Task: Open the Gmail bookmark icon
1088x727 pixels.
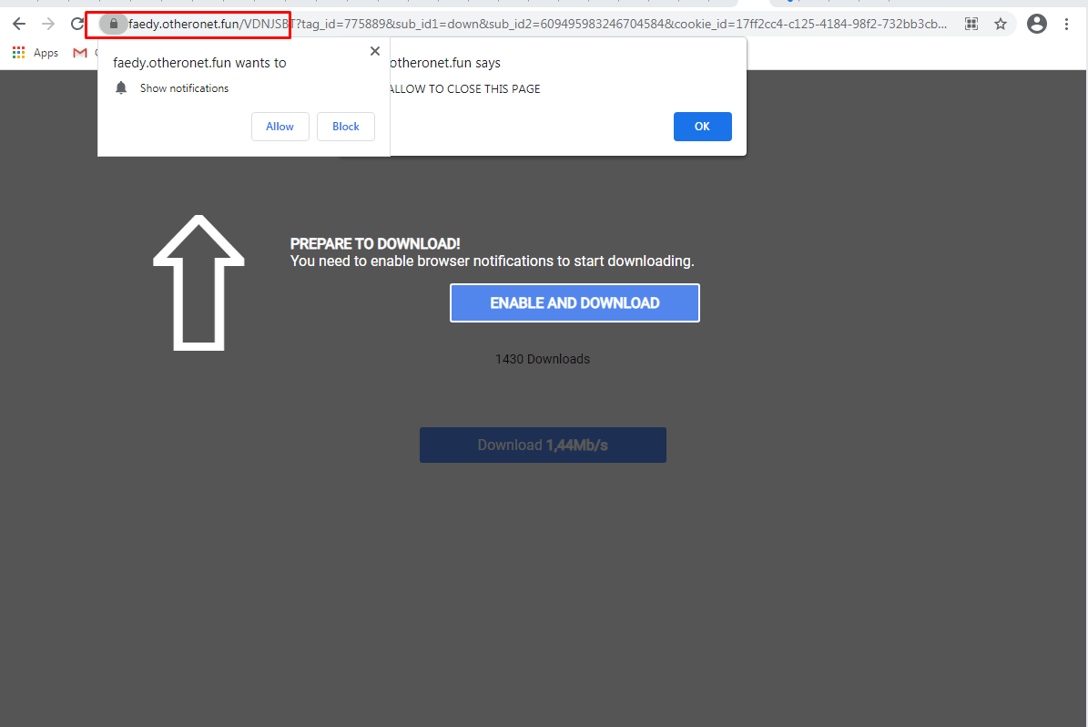Action: click(80, 53)
